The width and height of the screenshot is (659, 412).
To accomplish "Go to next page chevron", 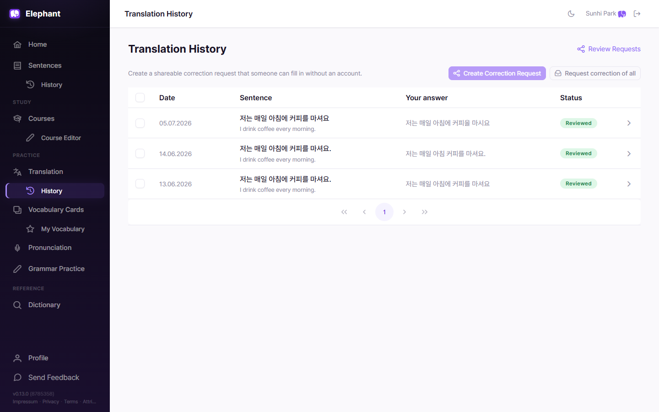I will coord(405,212).
